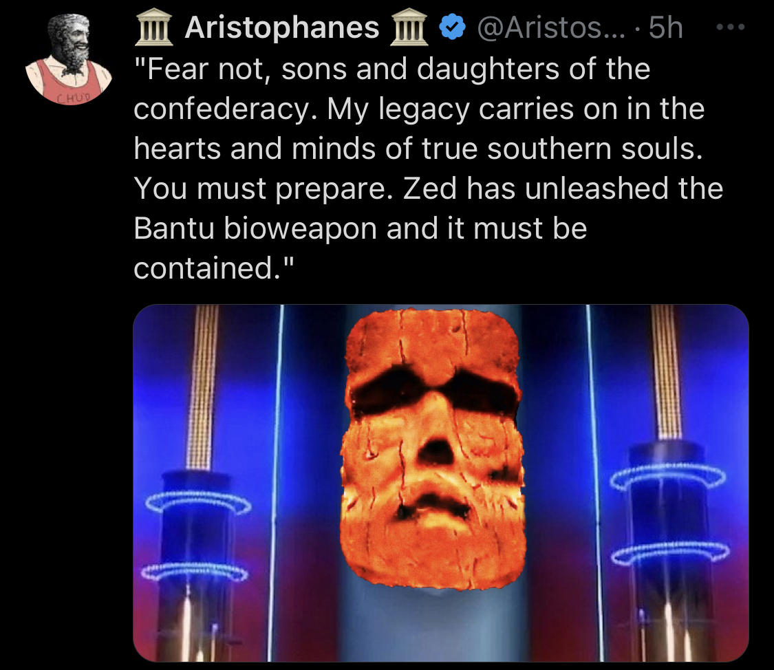Click "Zed has unleashed the" text line

[563, 188]
